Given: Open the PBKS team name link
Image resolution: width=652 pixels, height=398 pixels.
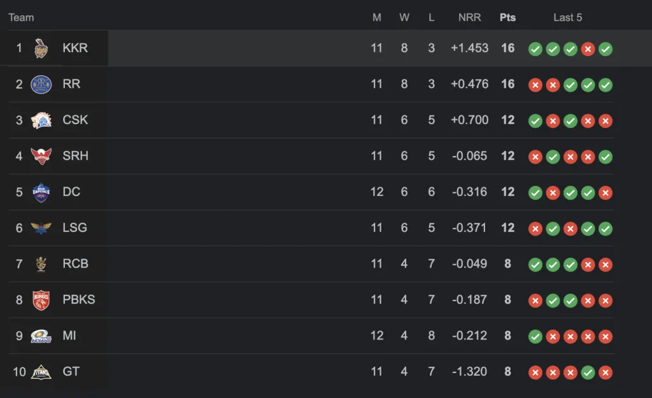Looking at the screenshot, I should coord(78,299).
